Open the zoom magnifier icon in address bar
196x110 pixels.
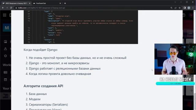coord(171,8)
